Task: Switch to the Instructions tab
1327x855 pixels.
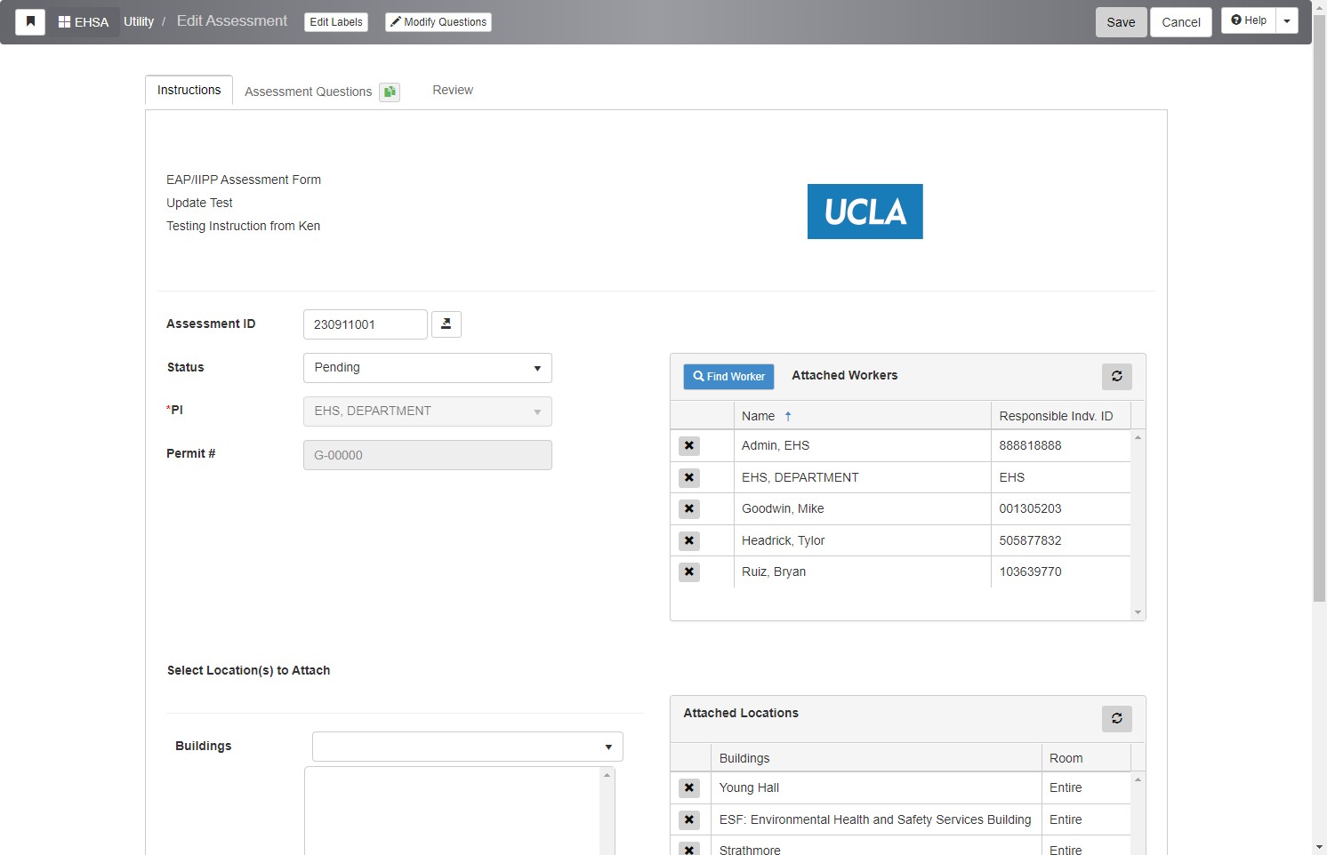Action: (x=189, y=91)
